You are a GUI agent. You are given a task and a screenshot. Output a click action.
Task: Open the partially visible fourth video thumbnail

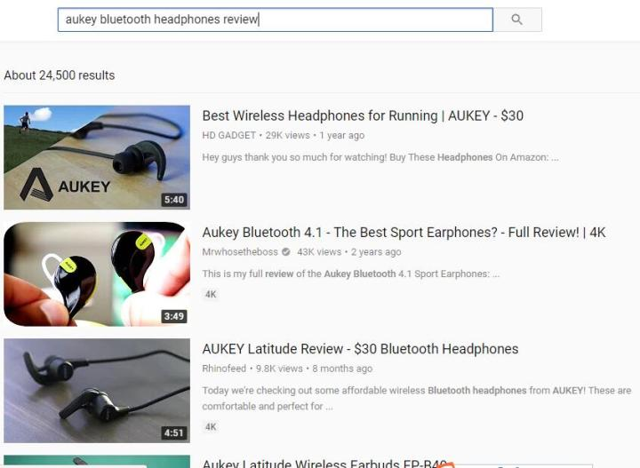point(97,462)
